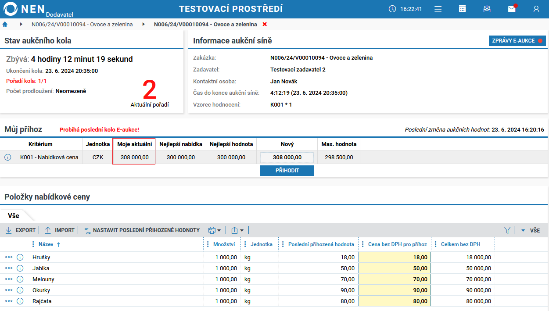Screen dimensions: 549x311
Task: Click the Rajčata price field showing 80,00
Action: click(395, 301)
